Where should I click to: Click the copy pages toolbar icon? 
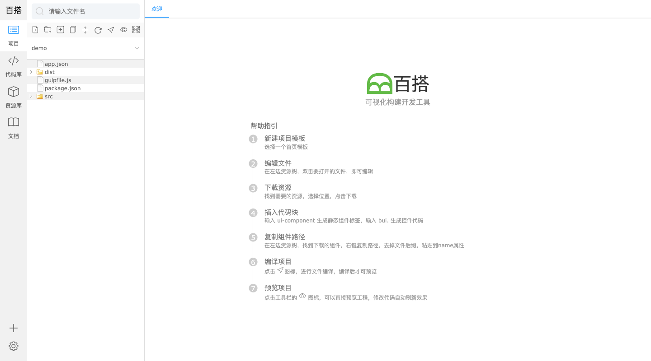click(x=73, y=30)
